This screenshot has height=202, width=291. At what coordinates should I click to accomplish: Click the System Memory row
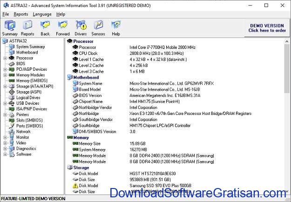110,149
